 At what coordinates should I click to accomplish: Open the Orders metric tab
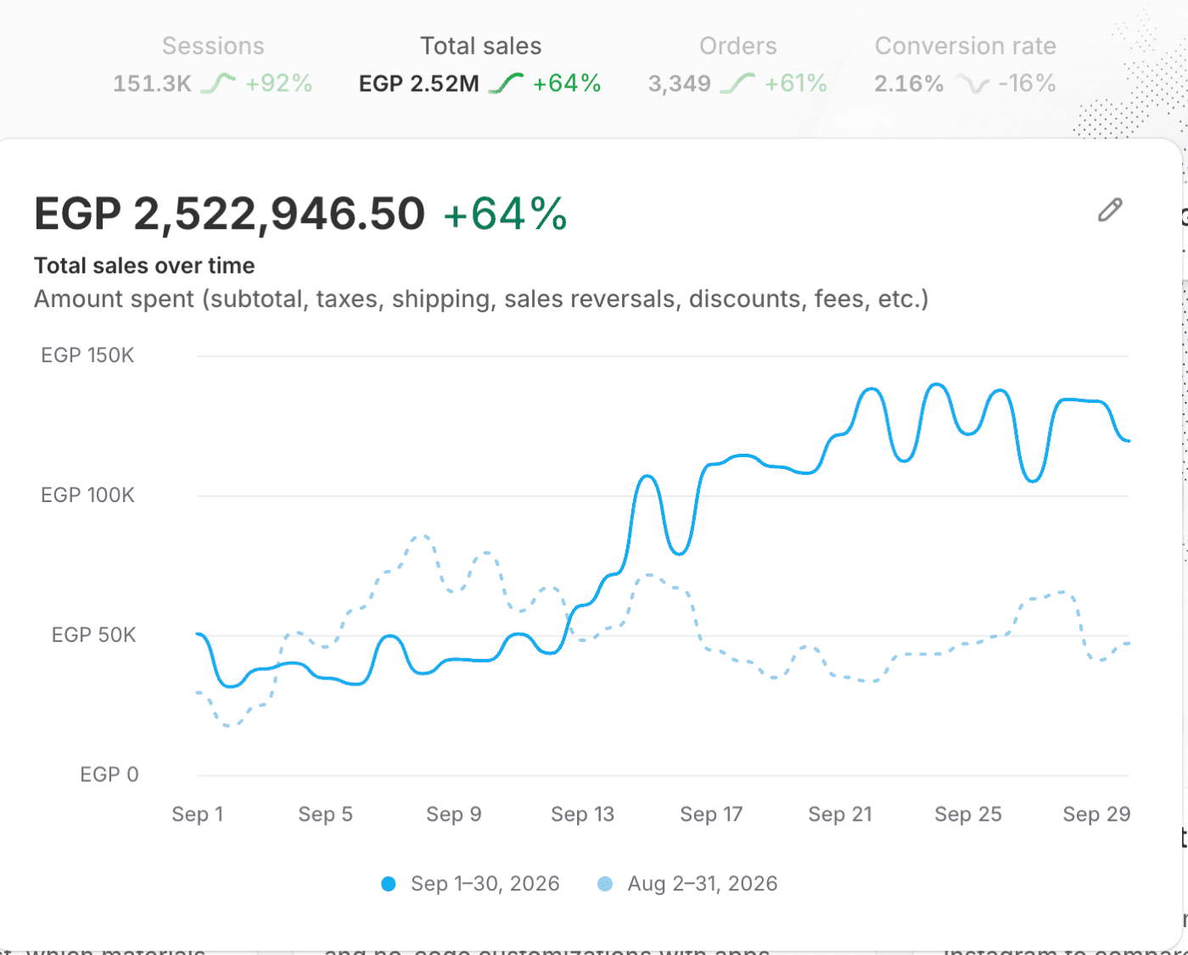737,64
